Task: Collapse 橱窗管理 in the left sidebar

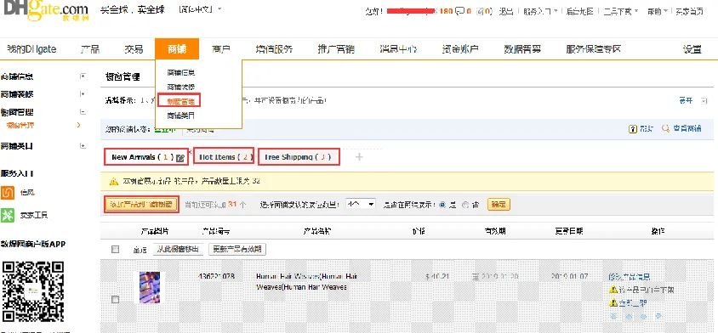Action: [x=83, y=111]
